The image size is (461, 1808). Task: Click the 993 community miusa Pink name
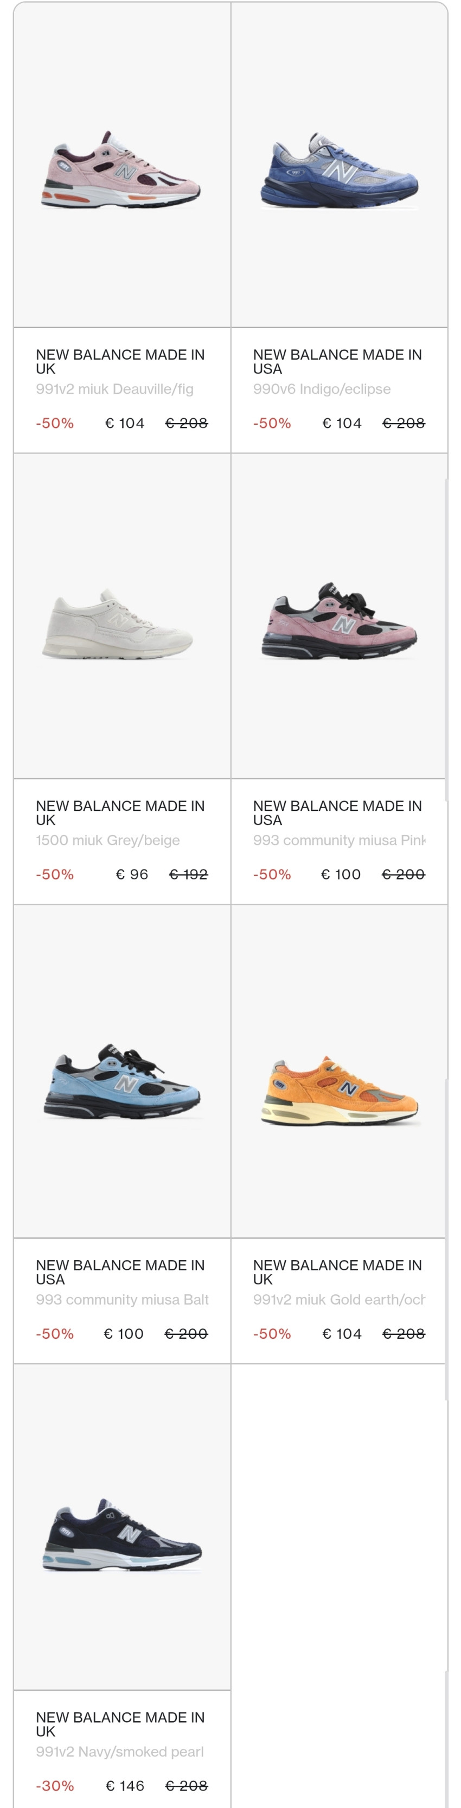(x=339, y=840)
